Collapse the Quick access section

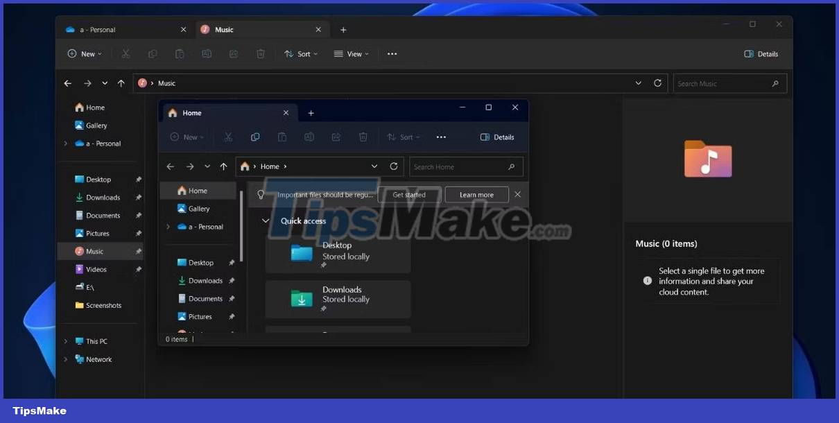(x=265, y=221)
